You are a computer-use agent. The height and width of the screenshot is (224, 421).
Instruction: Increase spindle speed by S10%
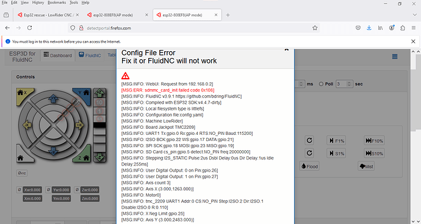pyautogui.click(x=374, y=153)
